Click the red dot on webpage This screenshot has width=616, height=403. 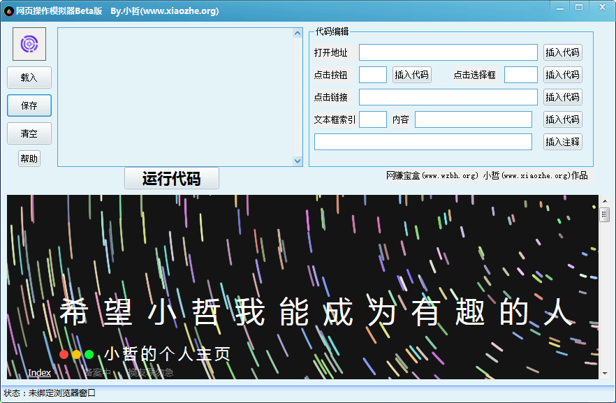click(64, 355)
